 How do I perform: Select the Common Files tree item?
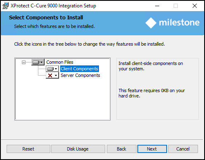60,62
